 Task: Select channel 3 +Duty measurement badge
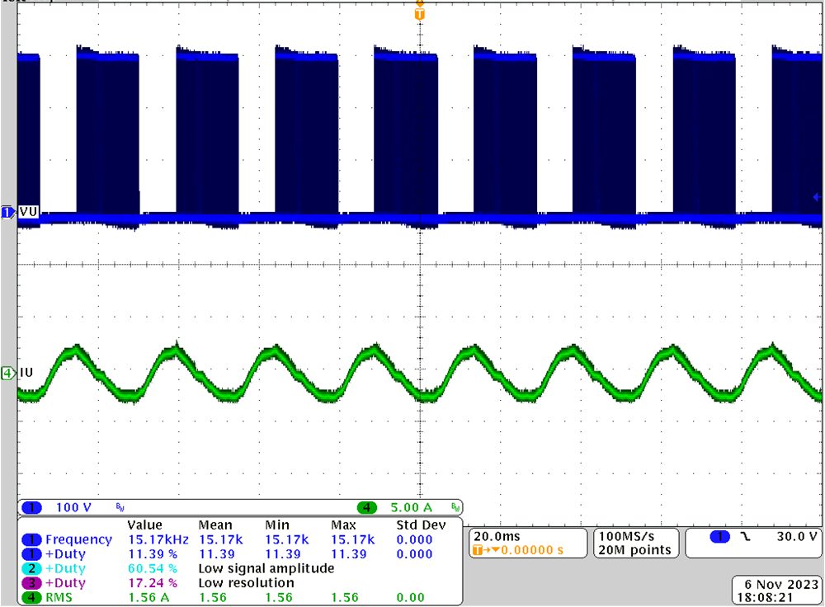click(32, 583)
